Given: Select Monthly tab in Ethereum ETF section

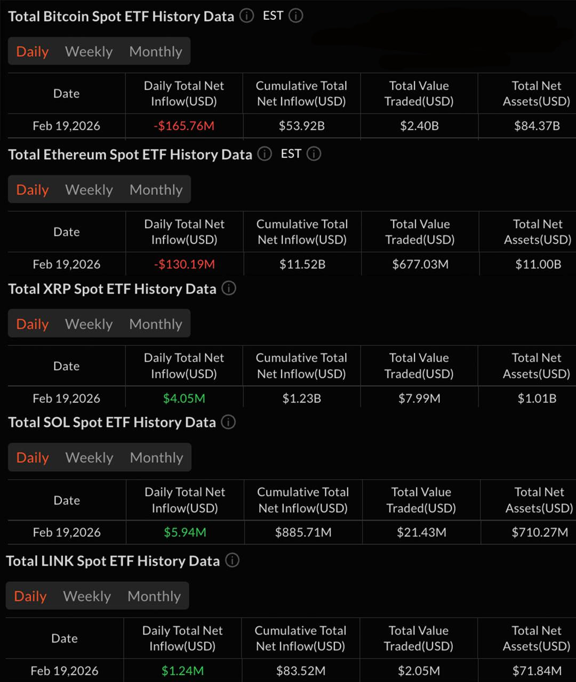Looking at the screenshot, I should point(156,190).
